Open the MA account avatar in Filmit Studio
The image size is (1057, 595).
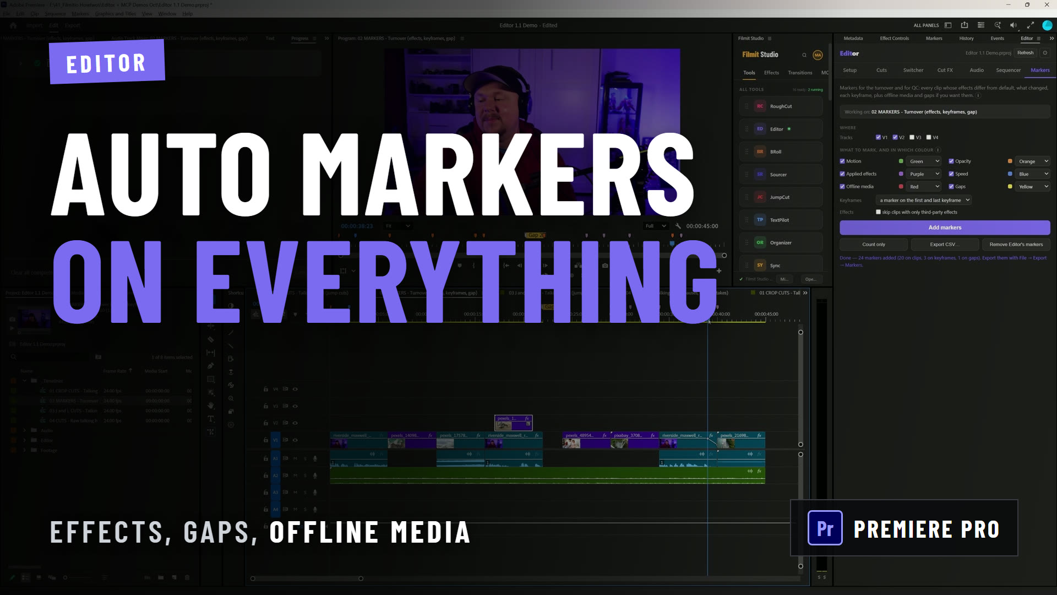pos(818,55)
